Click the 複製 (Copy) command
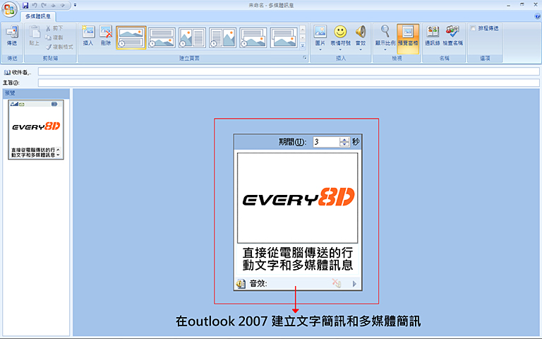 pos(54,37)
